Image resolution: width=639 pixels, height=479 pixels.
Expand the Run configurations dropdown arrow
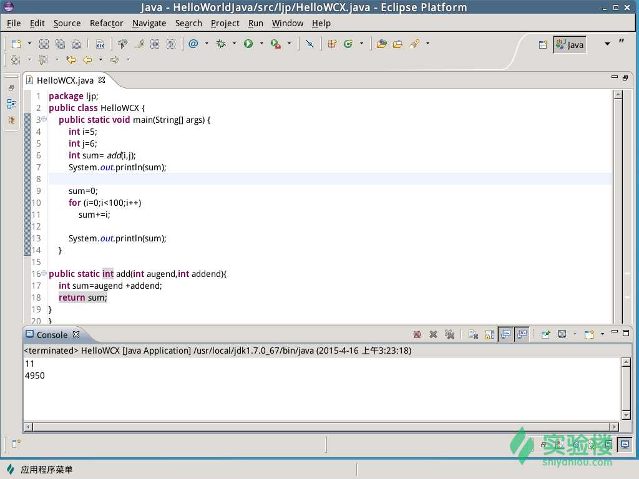click(x=261, y=44)
